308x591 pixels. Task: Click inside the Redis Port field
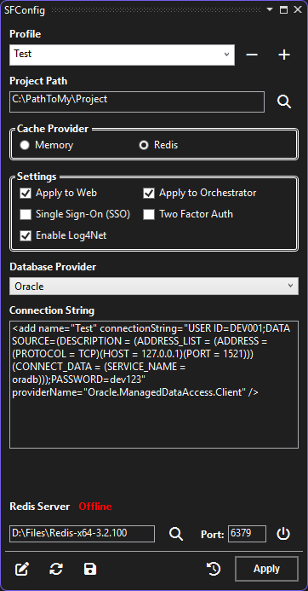click(x=247, y=534)
